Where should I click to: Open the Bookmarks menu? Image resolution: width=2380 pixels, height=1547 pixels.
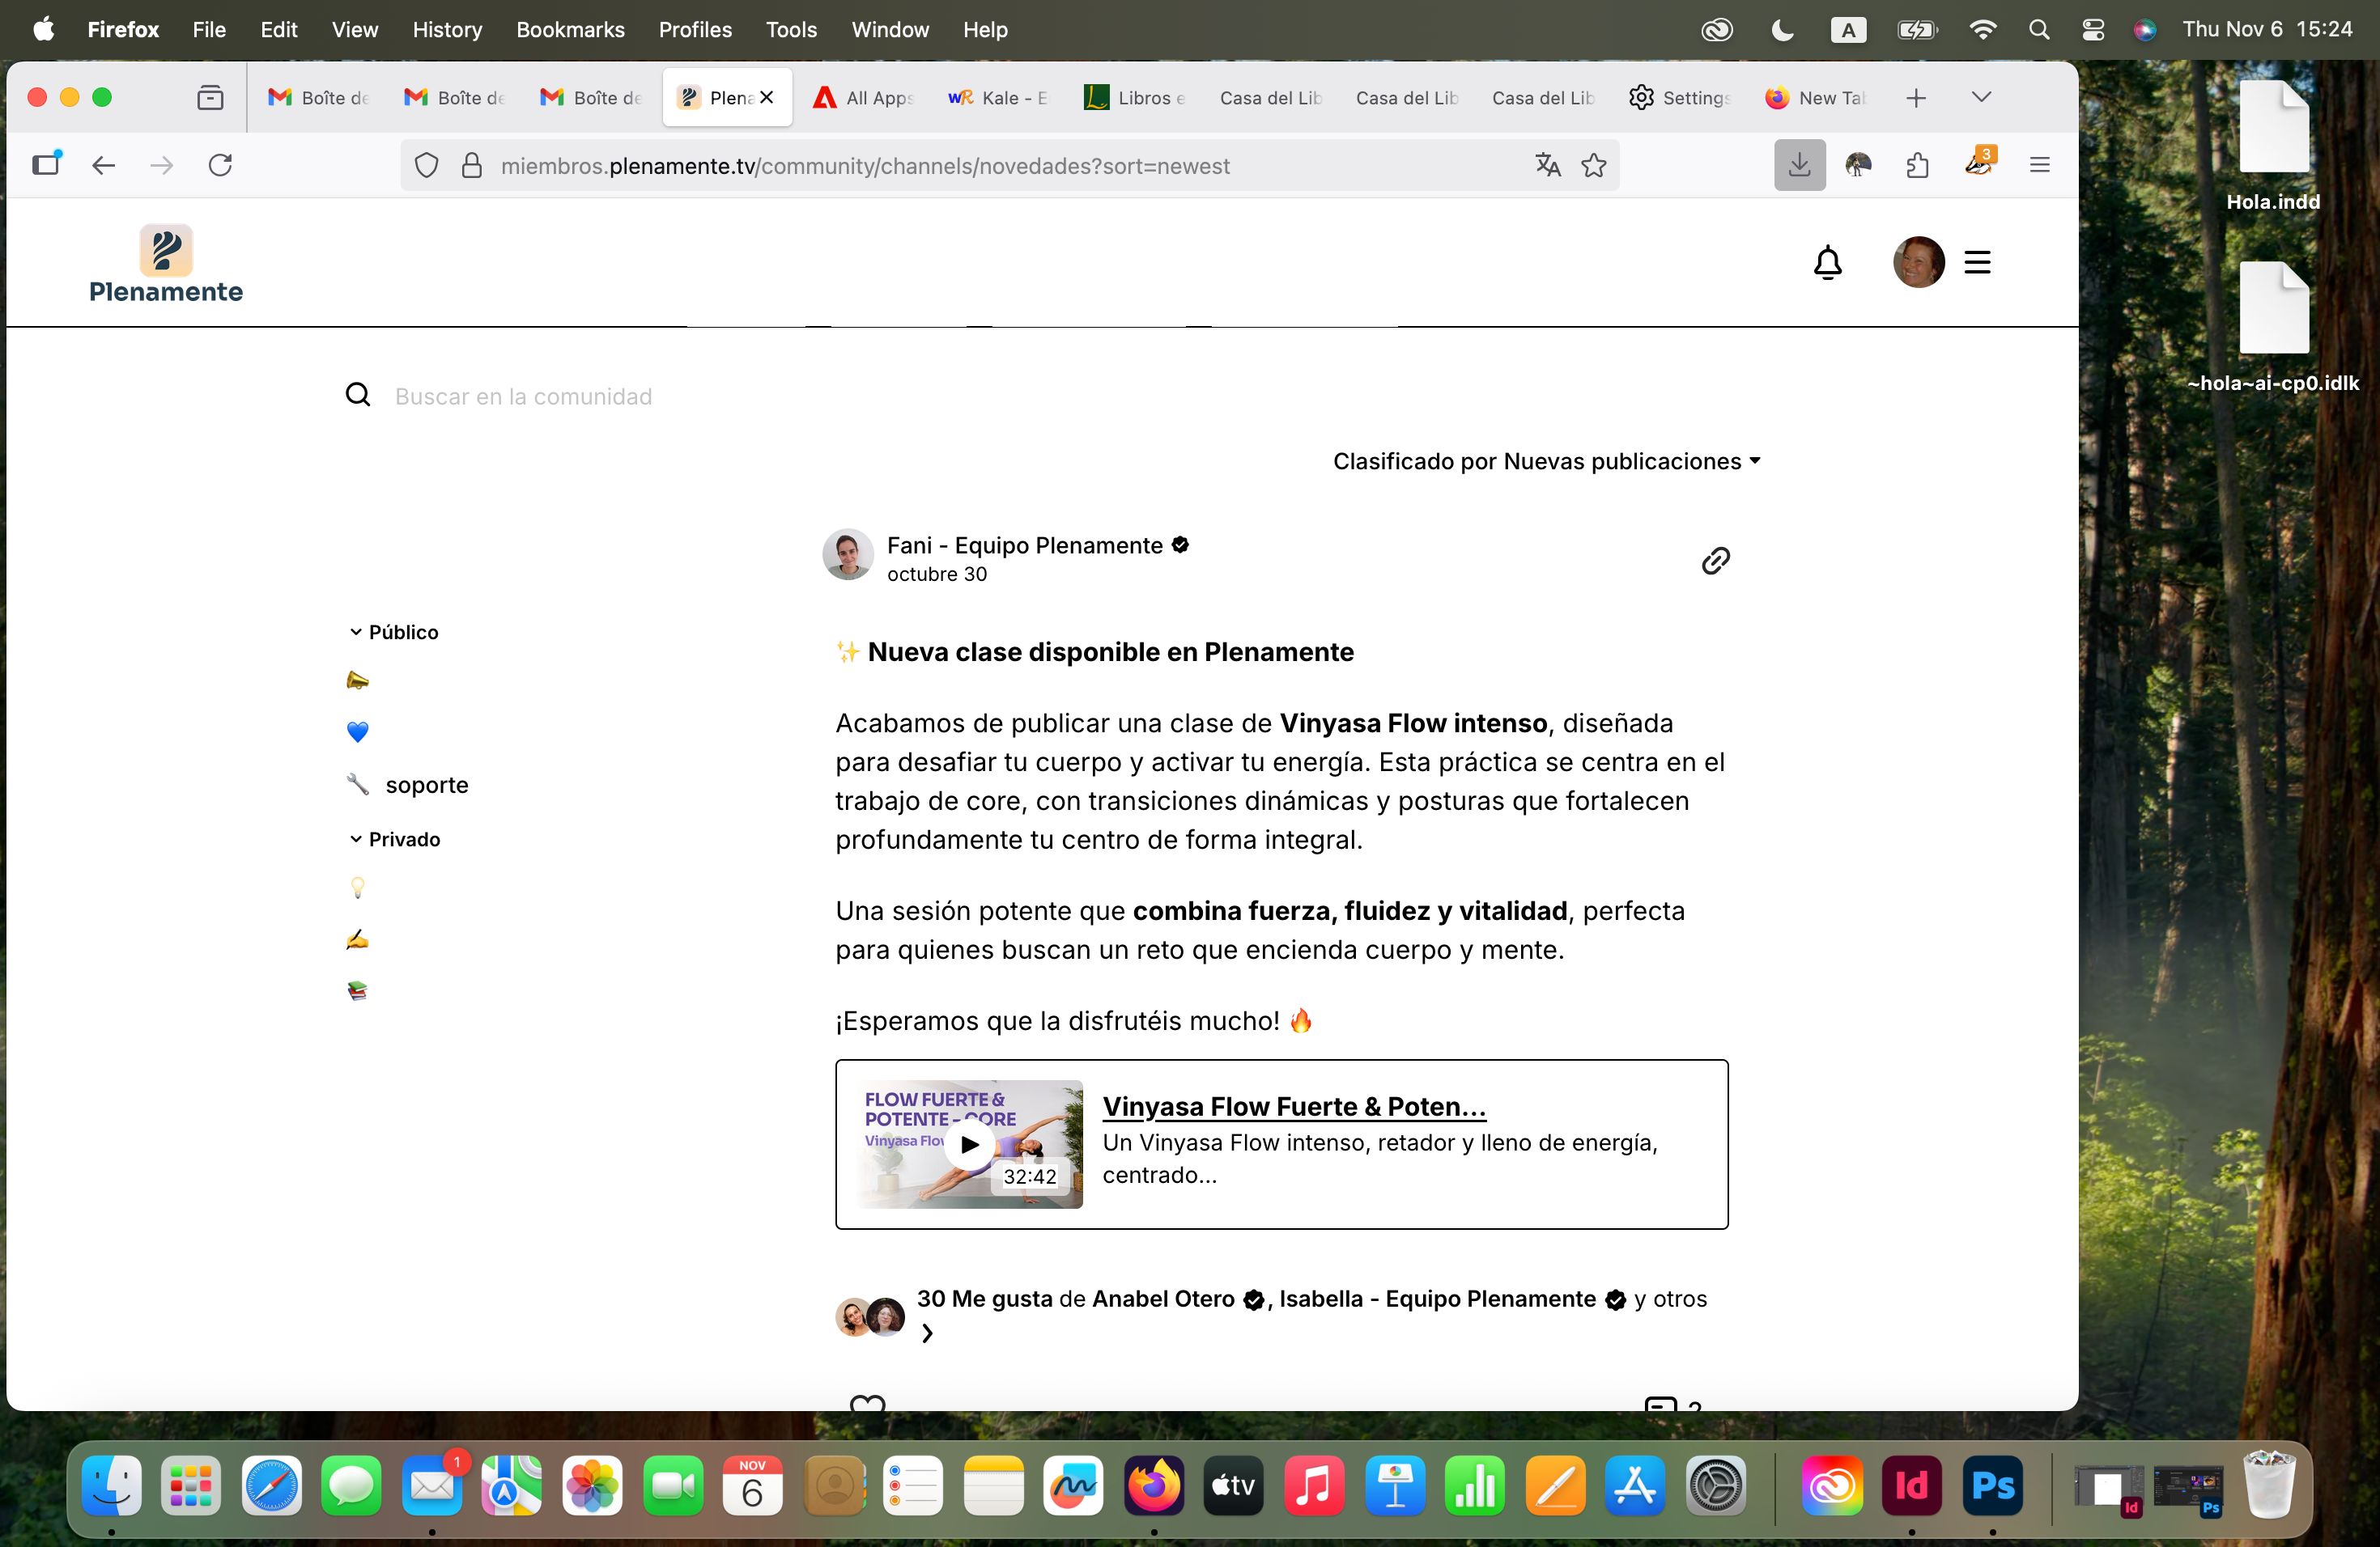[x=570, y=30]
